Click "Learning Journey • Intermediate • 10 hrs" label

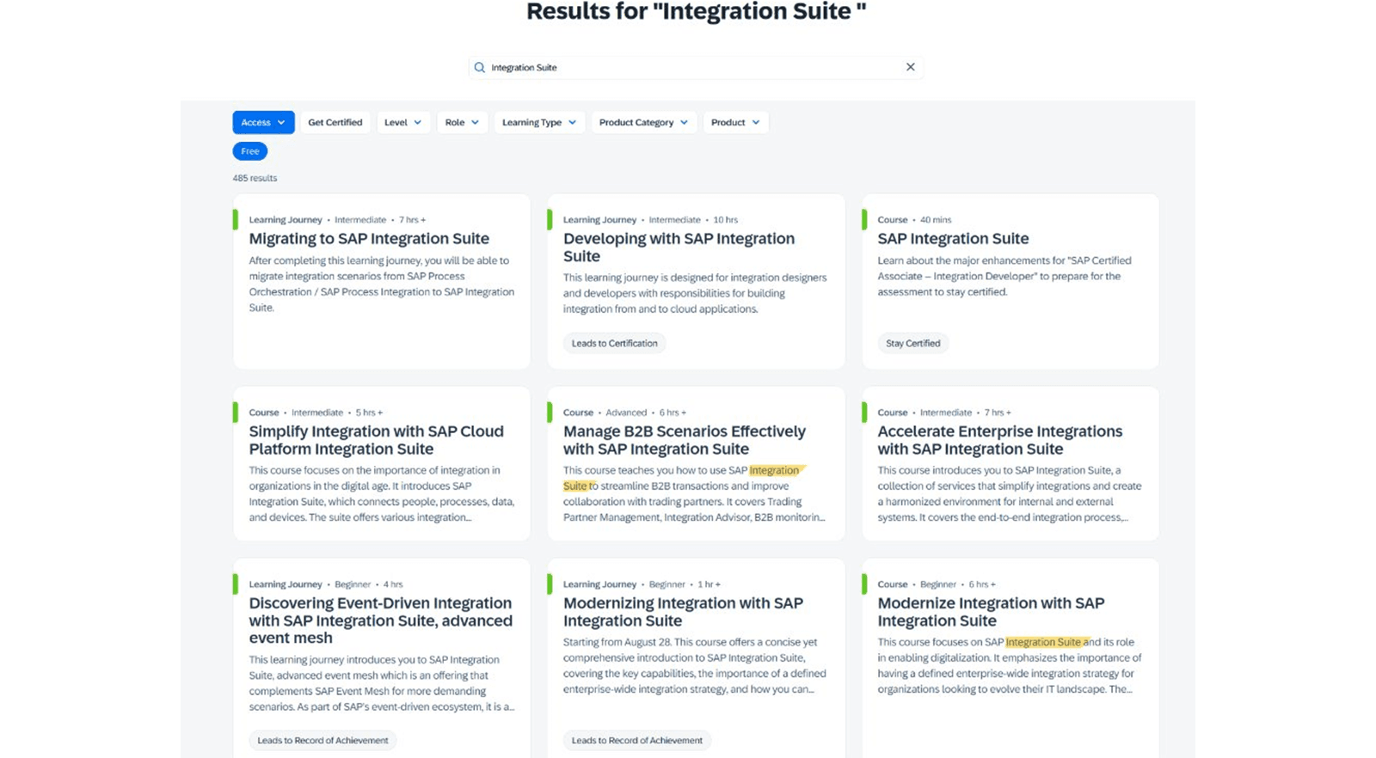tap(650, 220)
